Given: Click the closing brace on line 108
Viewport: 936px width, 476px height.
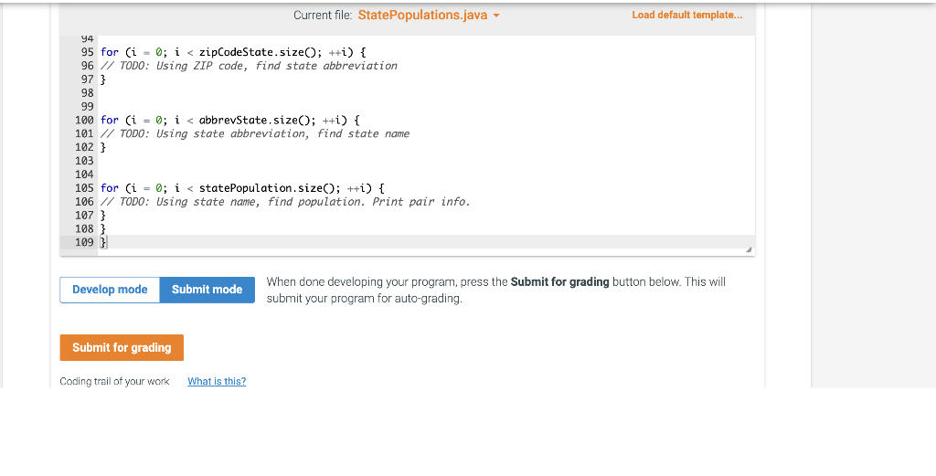Looking at the screenshot, I should (103, 229).
